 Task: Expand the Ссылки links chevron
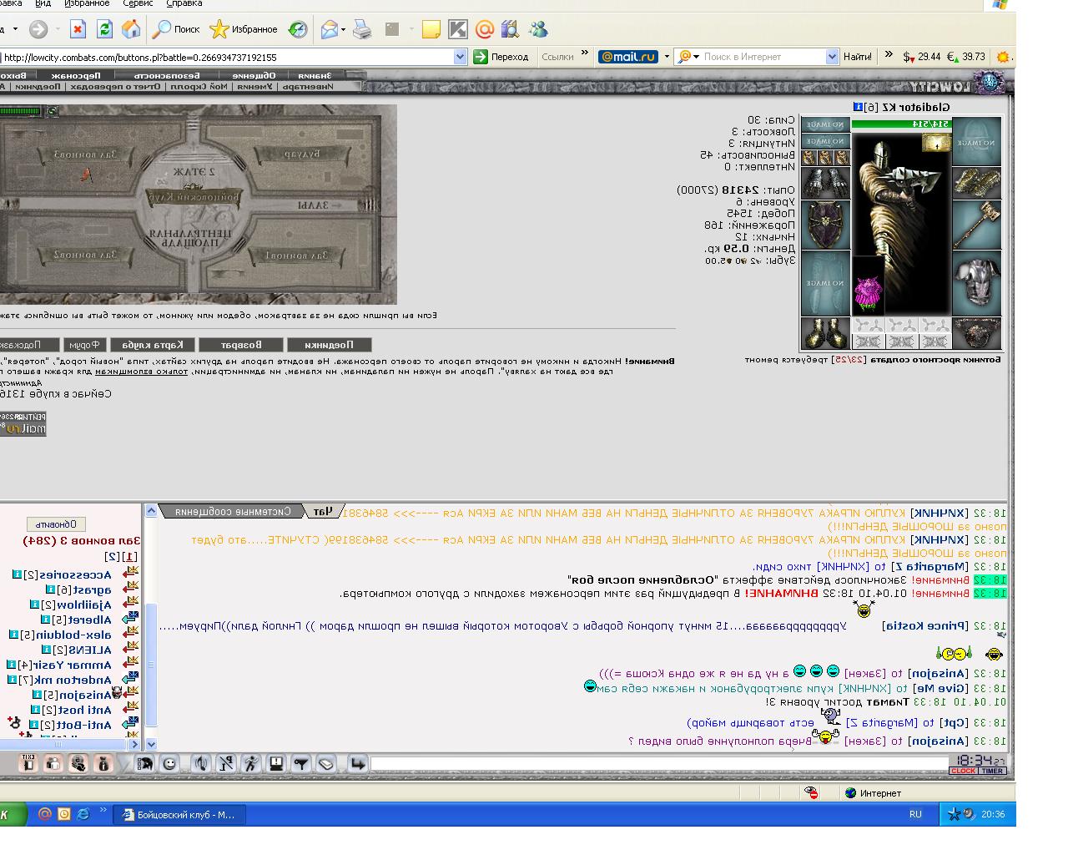click(585, 54)
